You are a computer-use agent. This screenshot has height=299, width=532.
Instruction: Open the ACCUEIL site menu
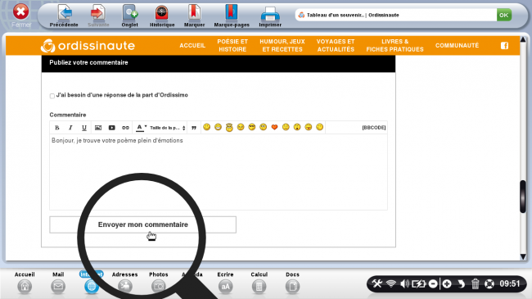[x=192, y=46]
